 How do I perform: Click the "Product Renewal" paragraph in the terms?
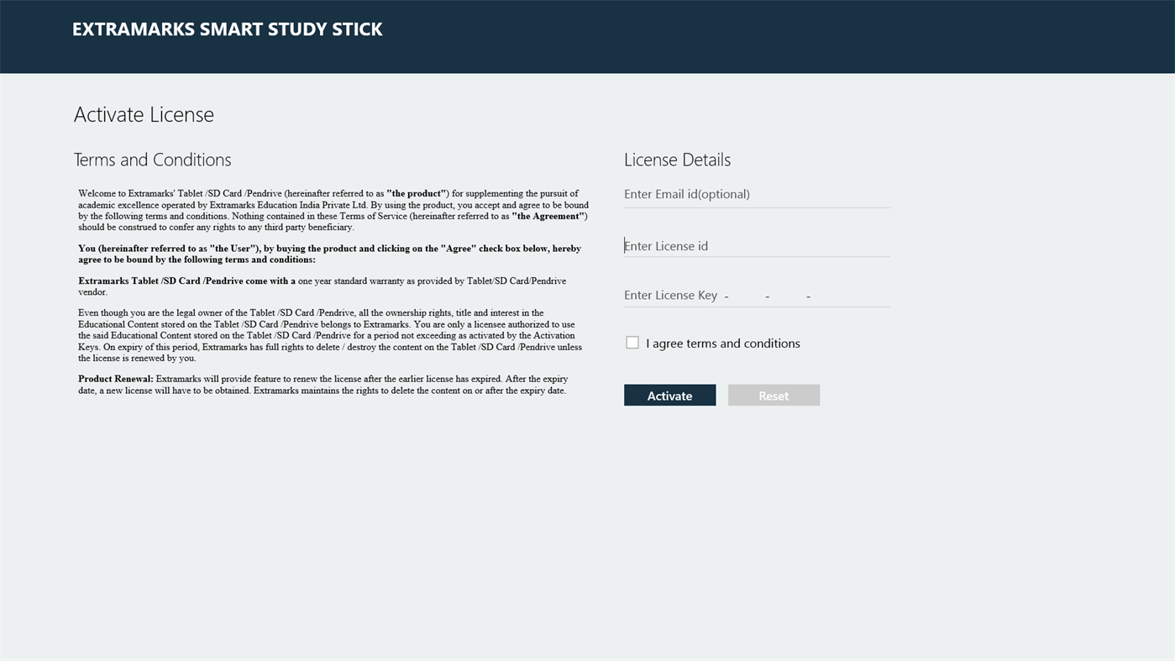323,384
